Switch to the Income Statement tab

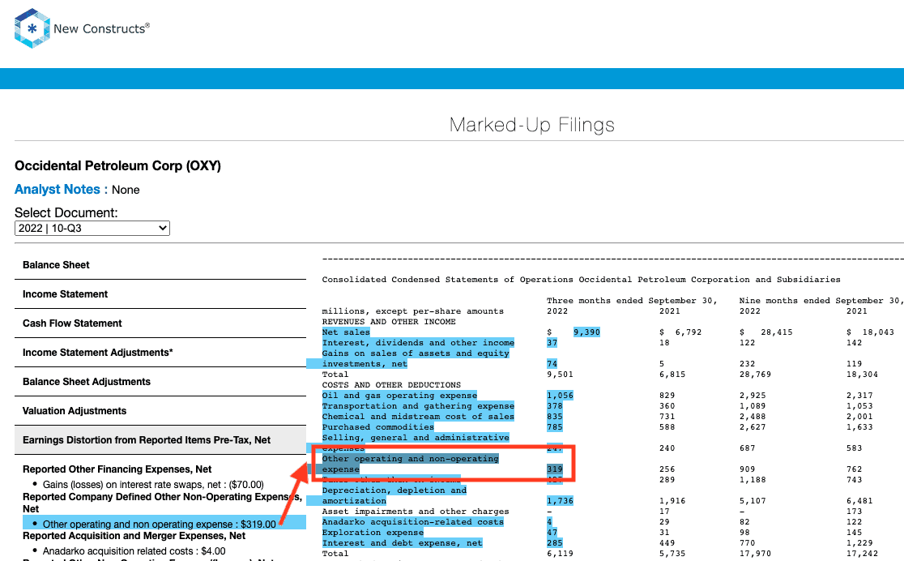pyautogui.click(x=160, y=294)
